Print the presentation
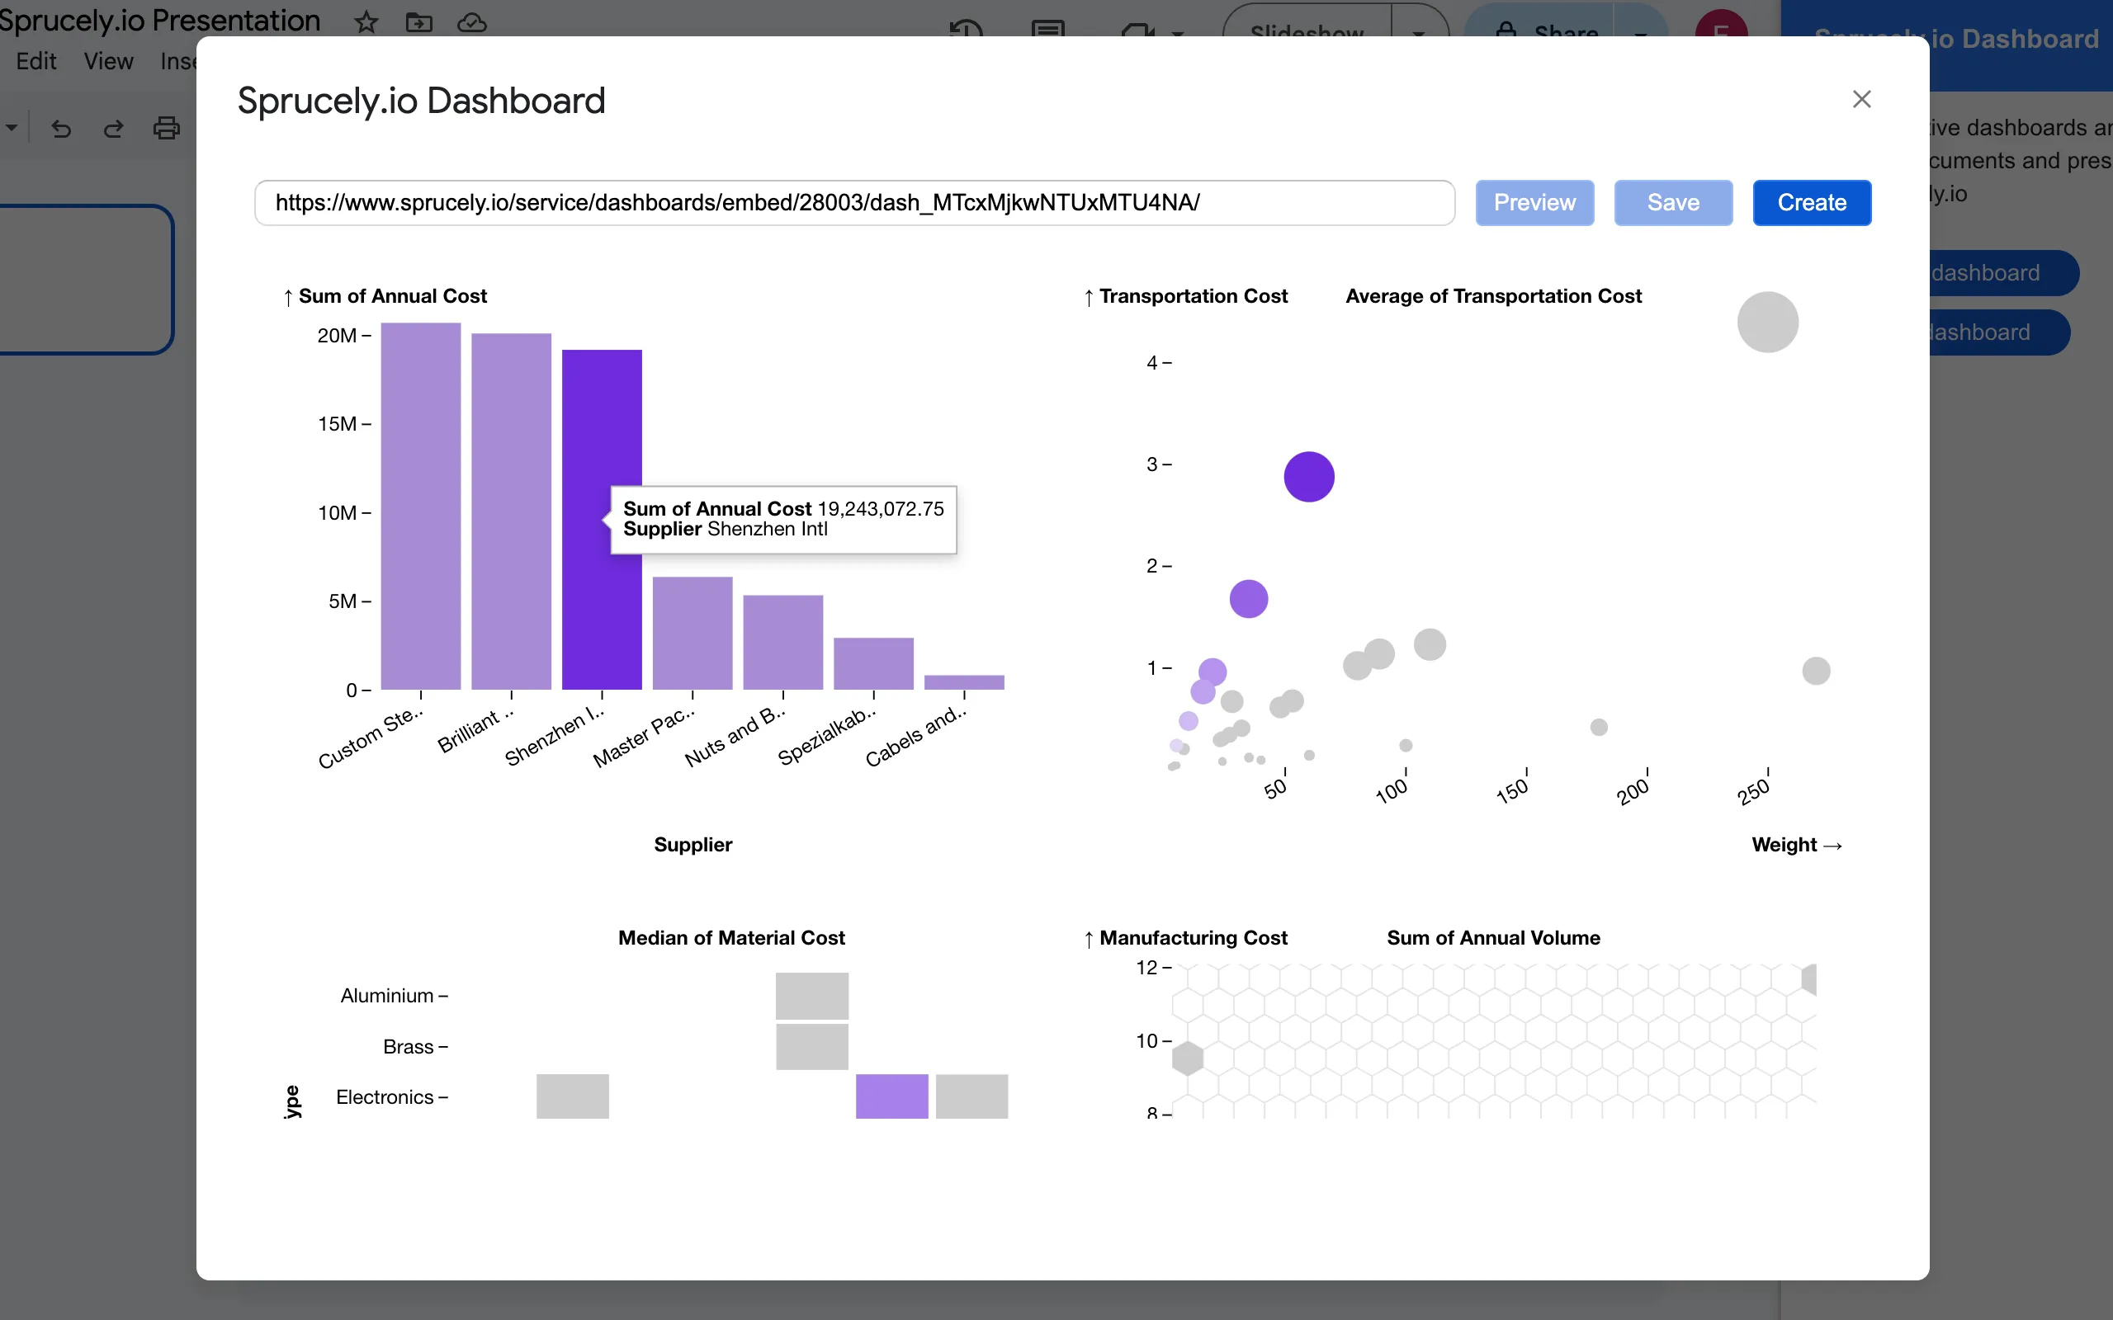 click(x=167, y=127)
